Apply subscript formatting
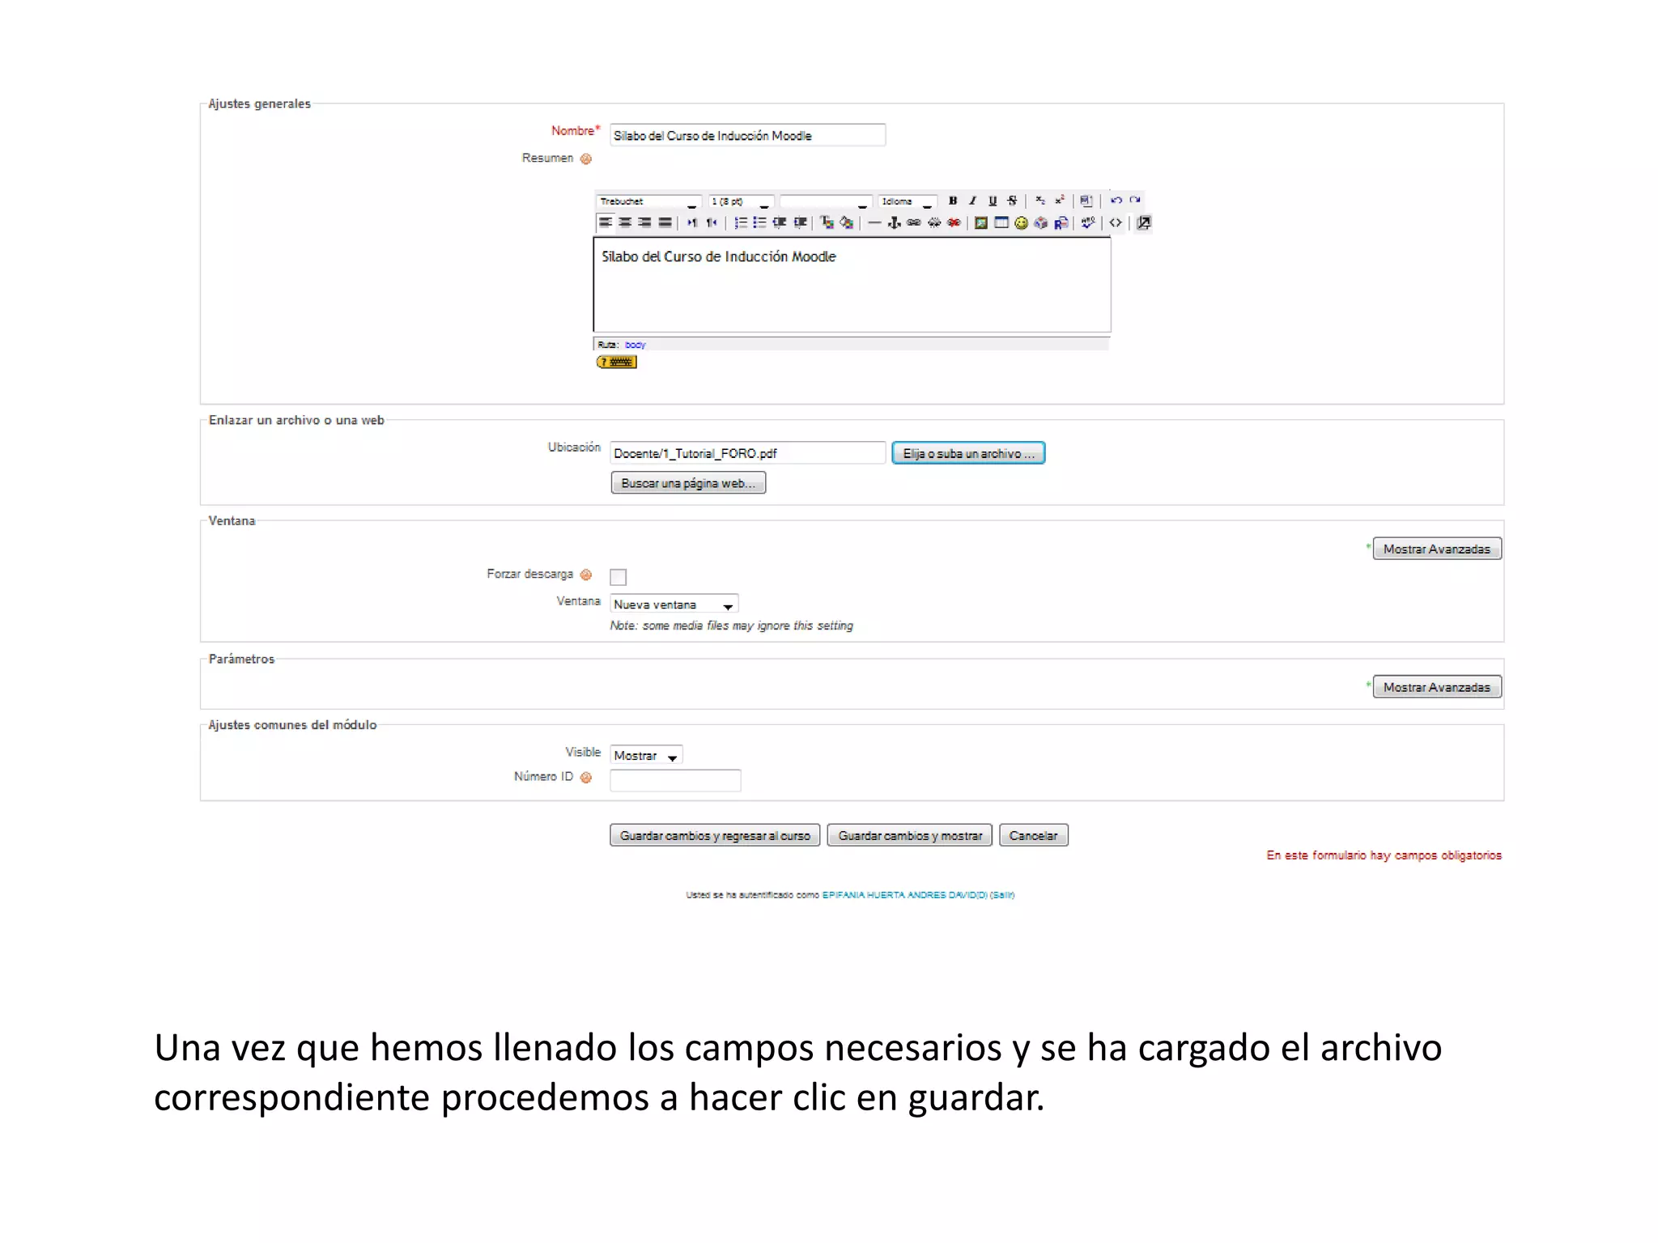Image resolution: width=1658 pixels, height=1243 pixels. pyautogui.click(x=1040, y=201)
